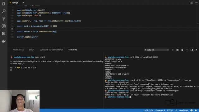Open editor More Actions ellipsis
Image resolution: width=199 pixels, height=112 pixels.
pos(197,2)
